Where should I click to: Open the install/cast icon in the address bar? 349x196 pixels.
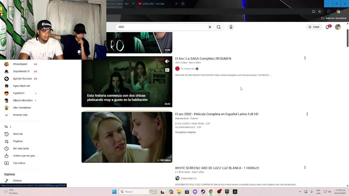pos(314,11)
